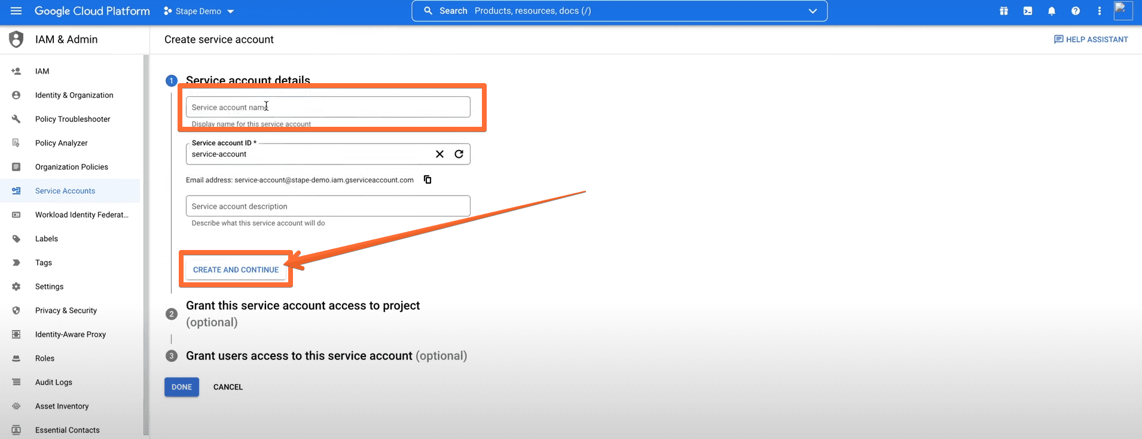
Task: Click the Labels tag icon
Action: [x=16, y=239]
